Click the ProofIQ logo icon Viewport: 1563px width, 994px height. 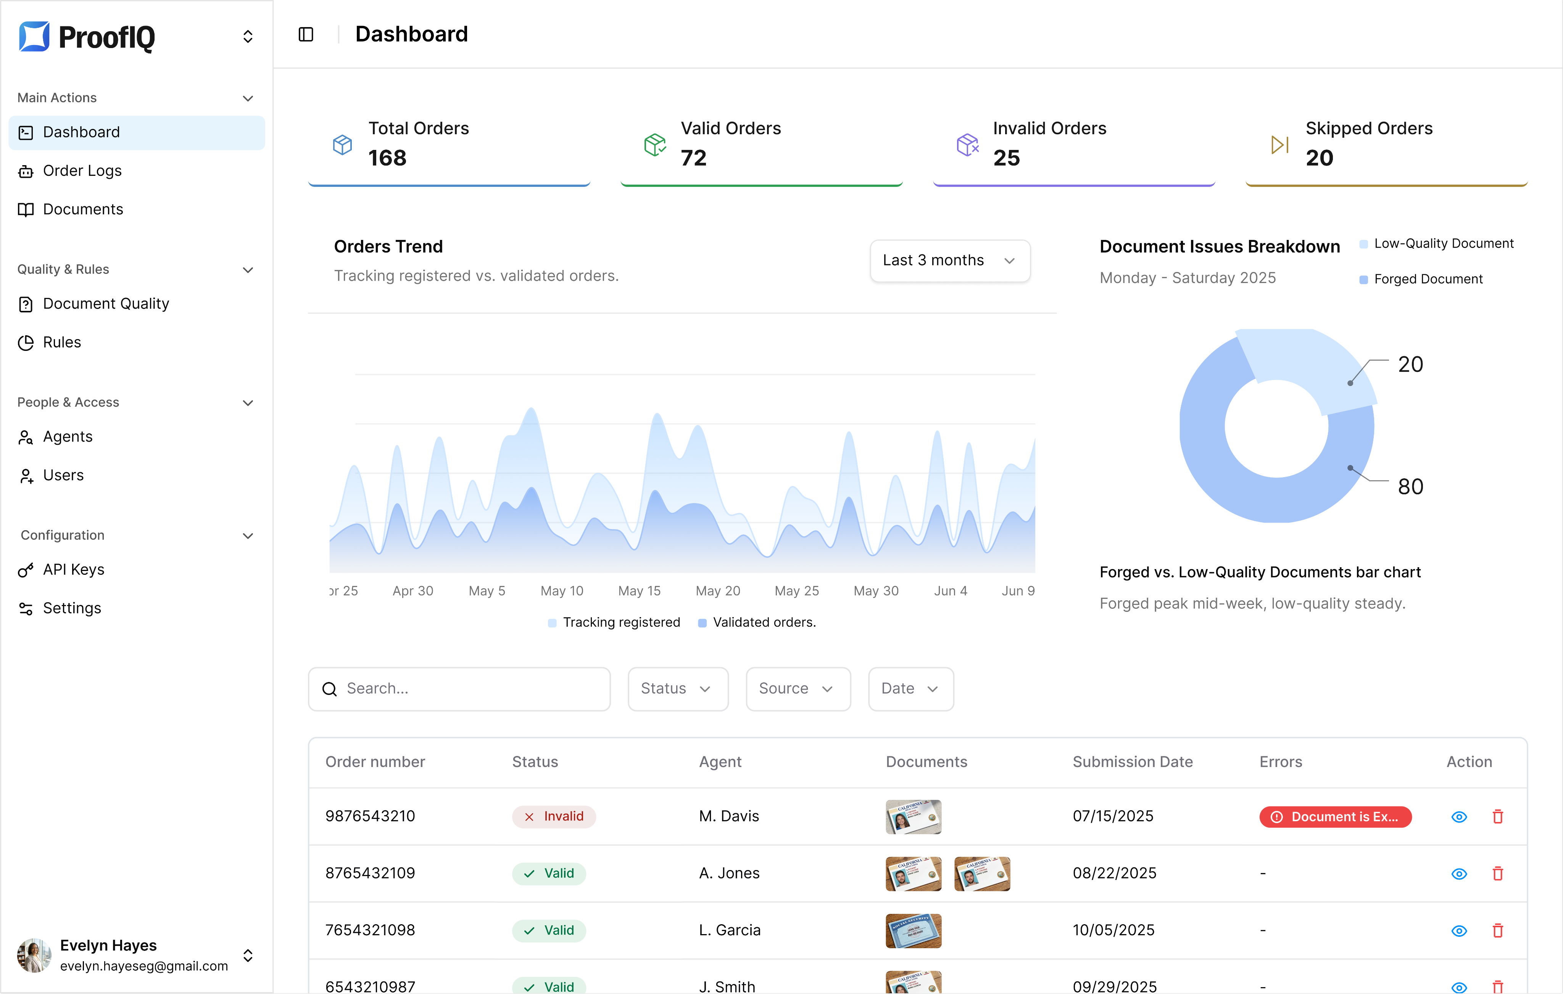[x=34, y=36]
